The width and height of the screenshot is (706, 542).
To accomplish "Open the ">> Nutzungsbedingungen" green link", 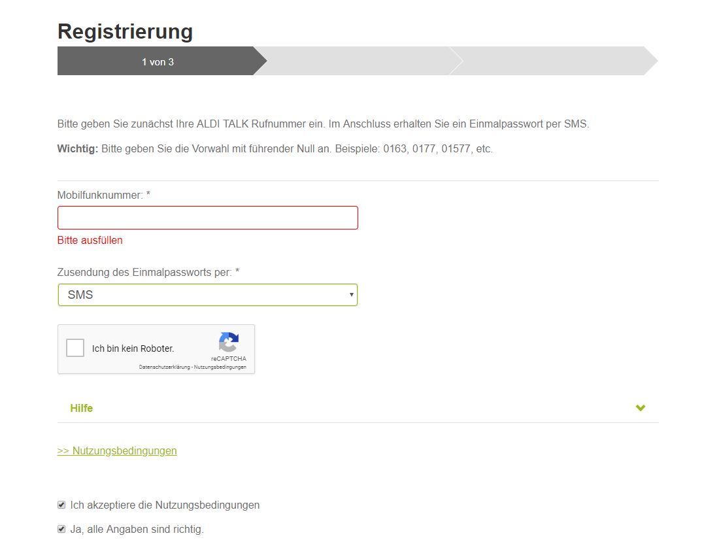I will pos(117,450).
